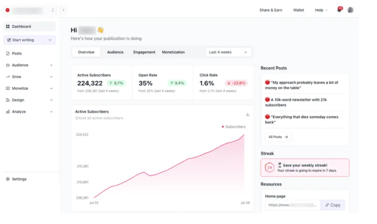The image size is (377, 224).
Task: Click the Recent Posts heading
Action: click(x=274, y=68)
